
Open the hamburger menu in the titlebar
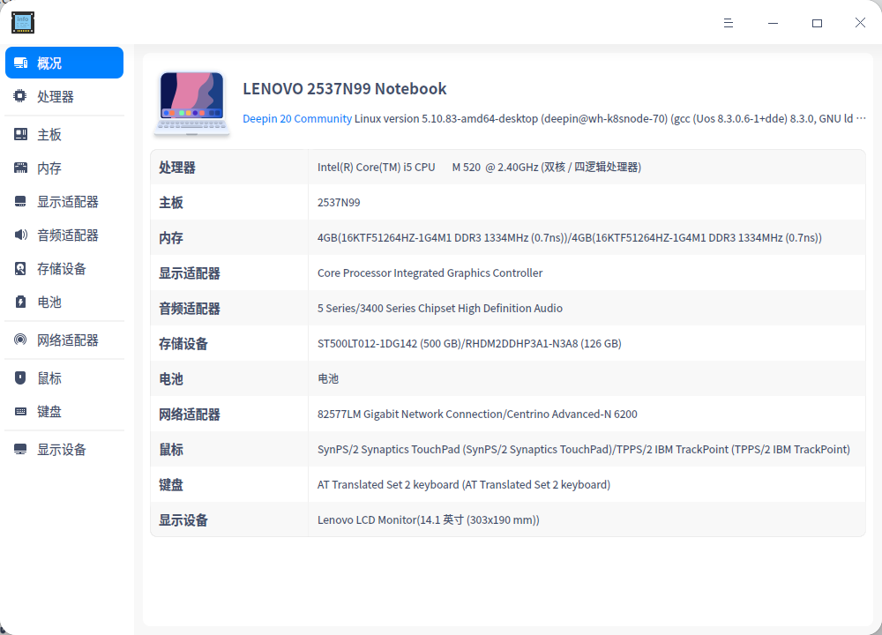click(729, 23)
